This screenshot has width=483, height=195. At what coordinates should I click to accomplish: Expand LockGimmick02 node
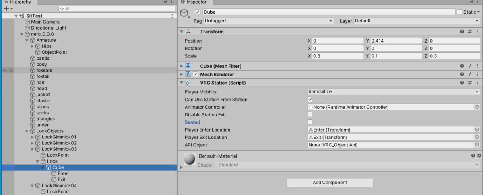click(32, 143)
